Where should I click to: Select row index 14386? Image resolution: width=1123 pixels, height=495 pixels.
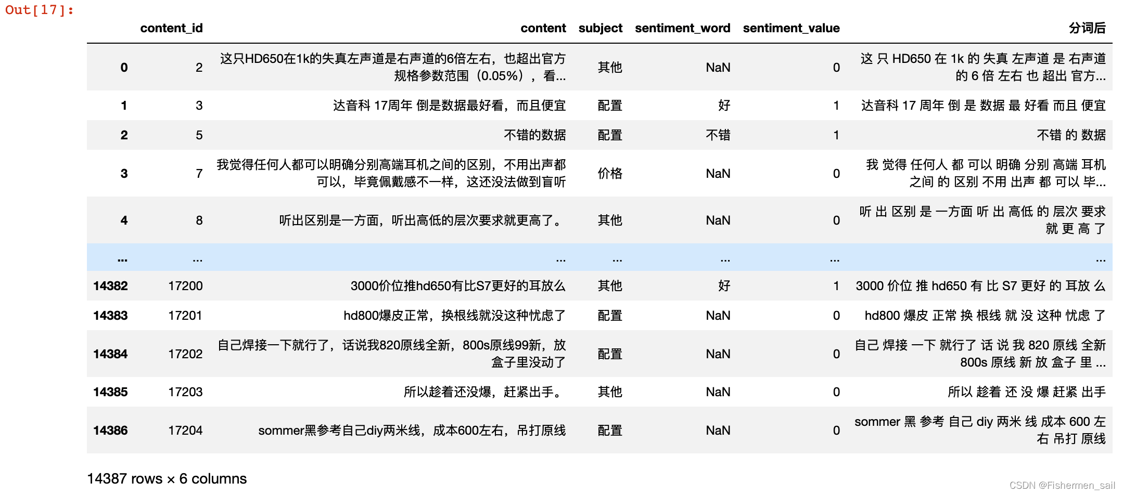pyautogui.click(x=110, y=431)
